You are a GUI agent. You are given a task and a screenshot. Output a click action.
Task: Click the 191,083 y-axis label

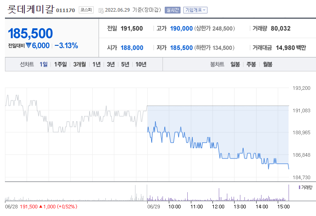point(301,110)
